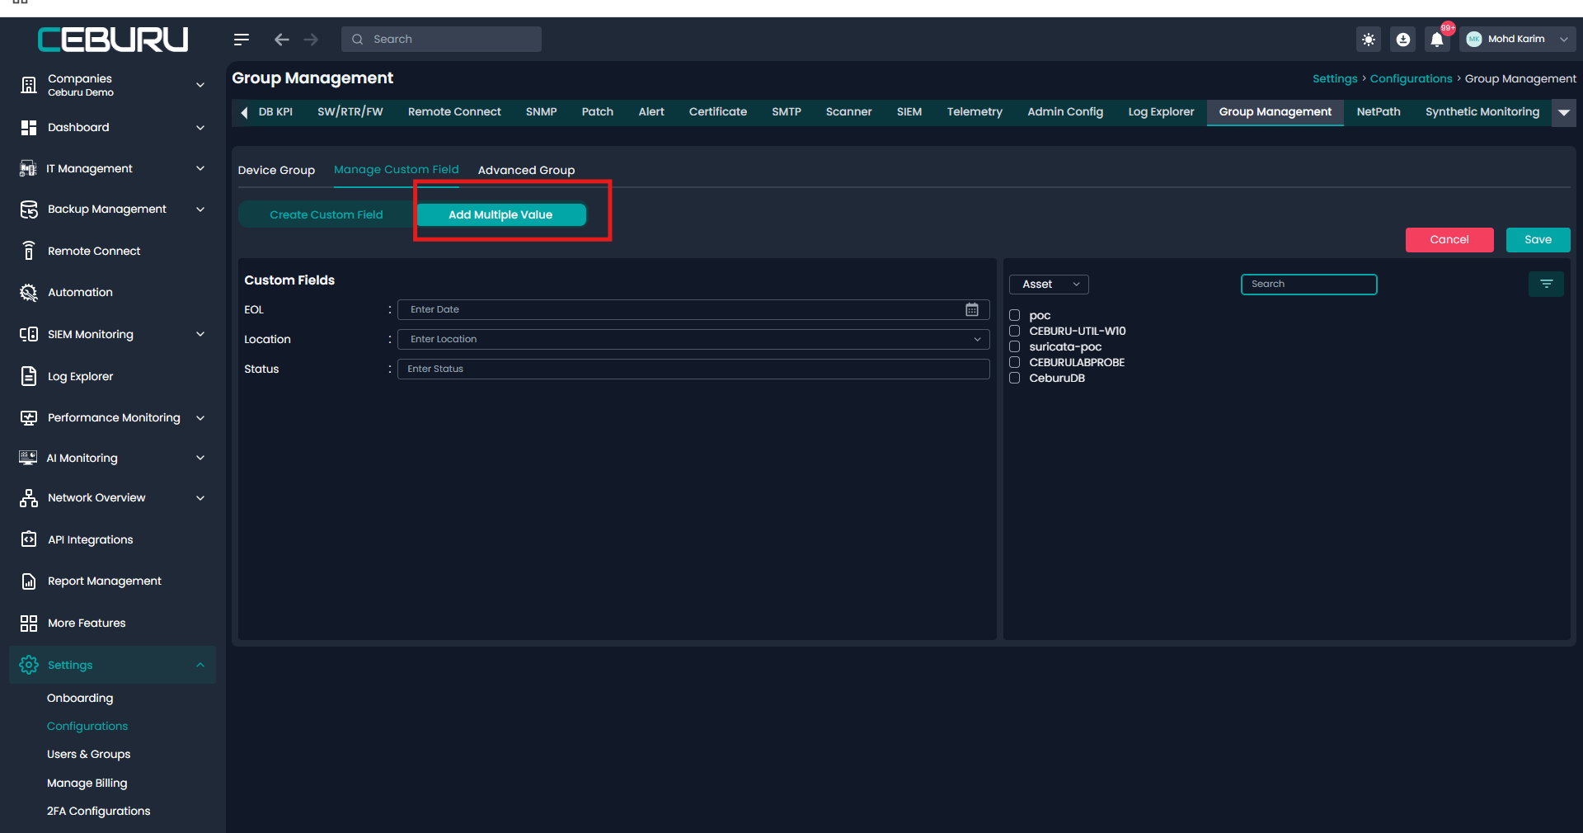Expand the Backup Management chevron
Viewport: 1583px width, 833px height.
pos(200,209)
